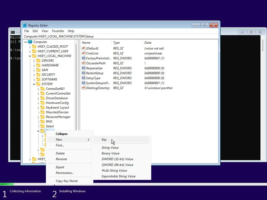The image size is (267, 200).
Task: Expand the HARDWARE key arrow
Action: (x=34, y=65)
